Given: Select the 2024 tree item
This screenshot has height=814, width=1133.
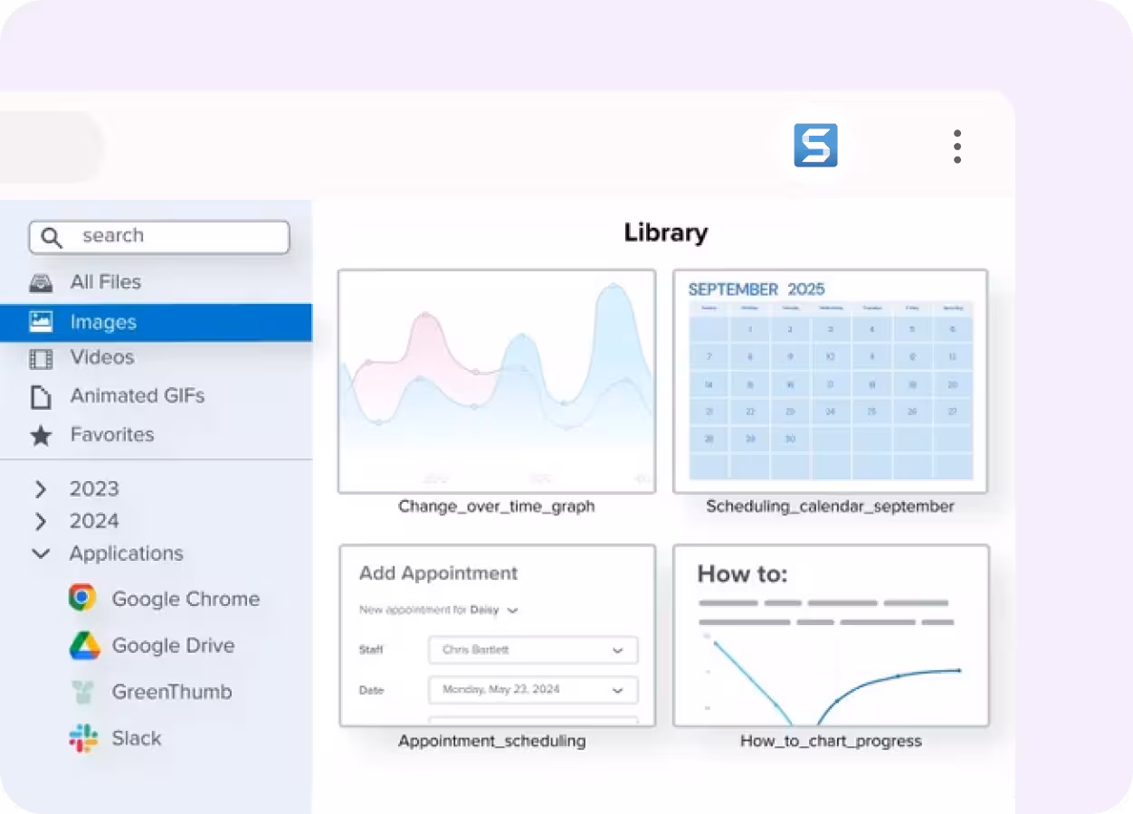Looking at the screenshot, I should (x=94, y=522).
